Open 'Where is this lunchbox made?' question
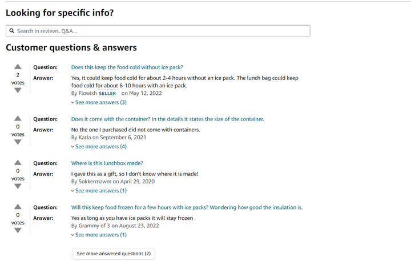Image resolution: width=411 pixels, height=261 pixels. [107, 163]
